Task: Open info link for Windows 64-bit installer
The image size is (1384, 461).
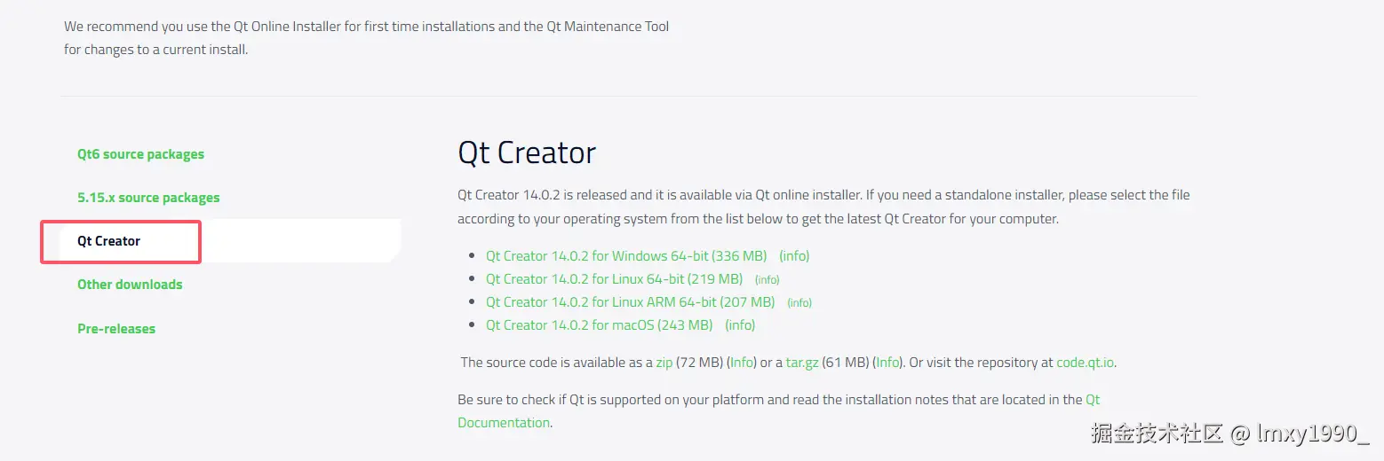Action: click(794, 256)
